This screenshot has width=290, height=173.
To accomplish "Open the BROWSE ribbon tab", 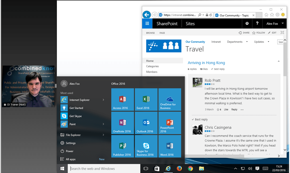I will click(x=150, y=33).
